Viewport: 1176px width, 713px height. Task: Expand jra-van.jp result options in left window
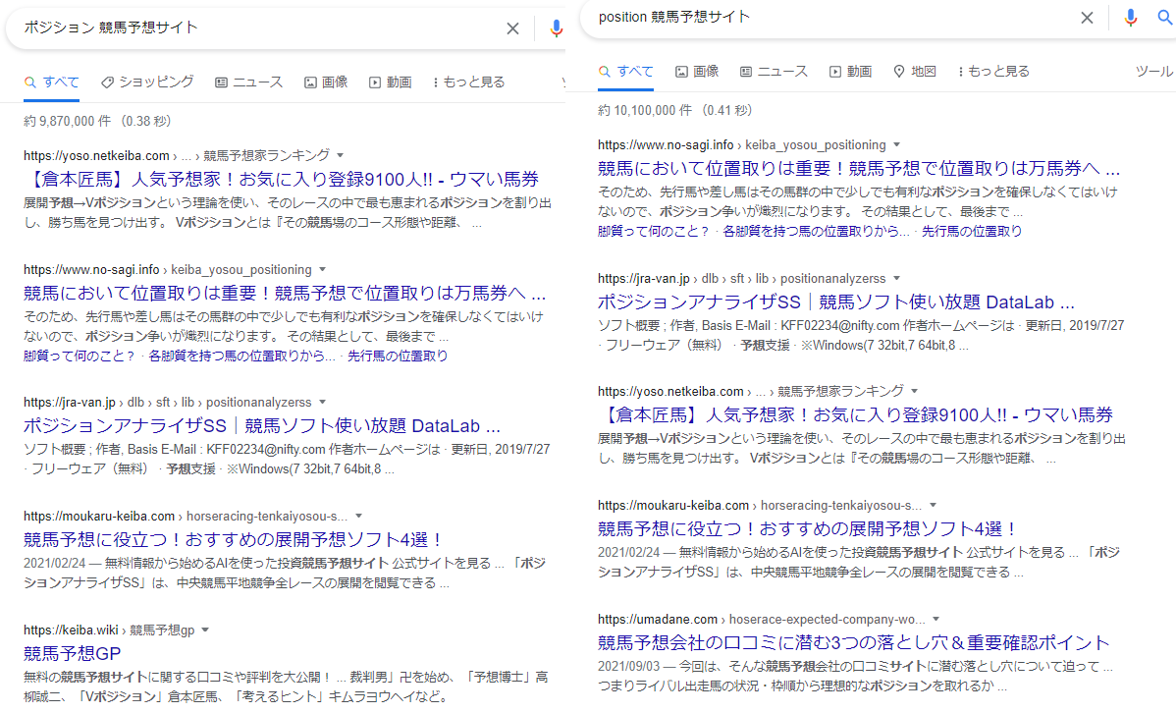[x=323, y=403]
